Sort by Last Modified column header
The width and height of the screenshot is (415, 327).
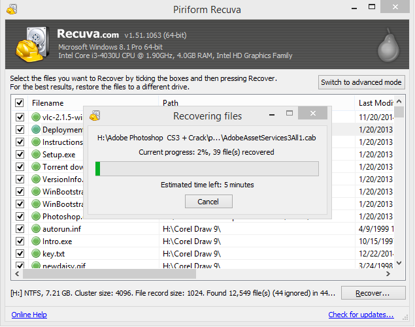tap(376, 103)
